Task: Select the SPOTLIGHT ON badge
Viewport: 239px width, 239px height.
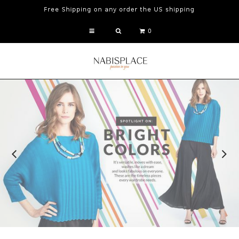Action: click(136, 121)
